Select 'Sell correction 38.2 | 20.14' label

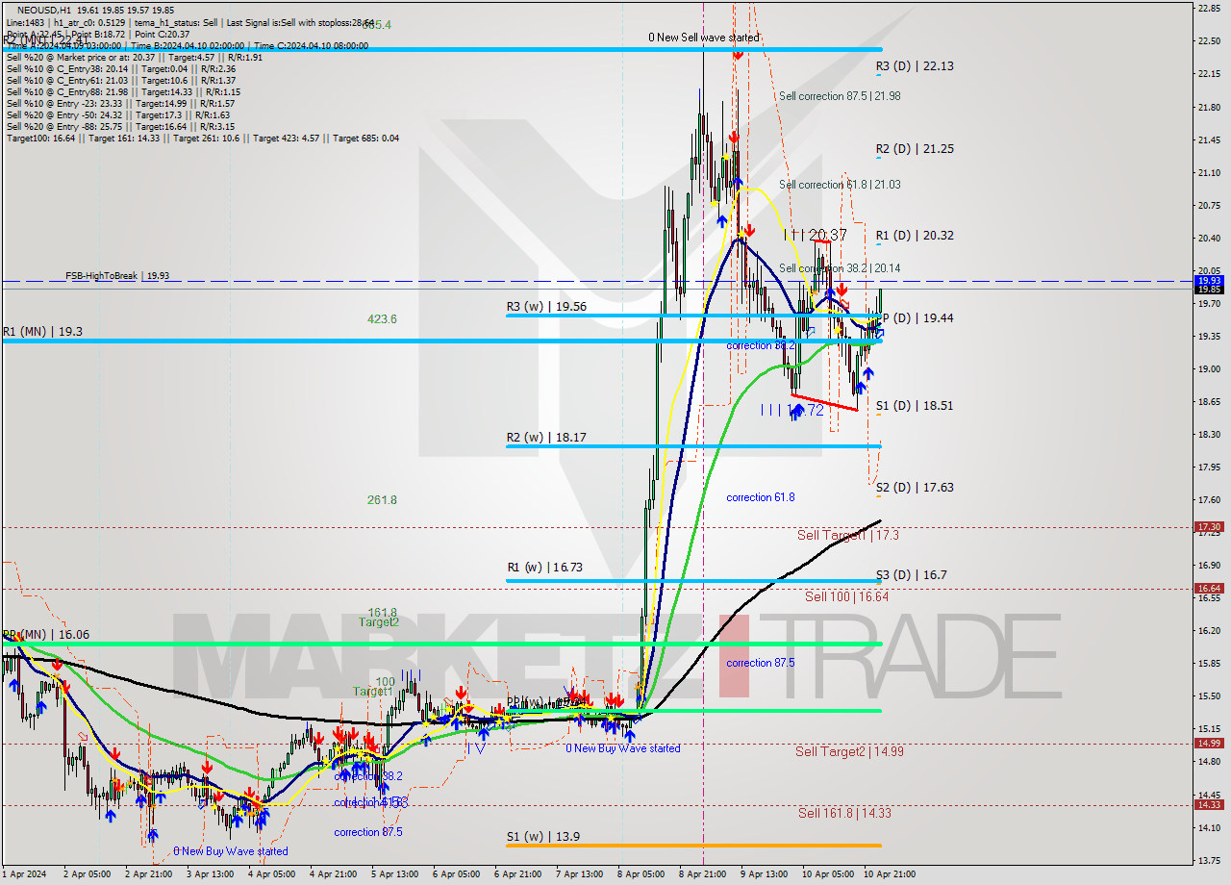840,268
